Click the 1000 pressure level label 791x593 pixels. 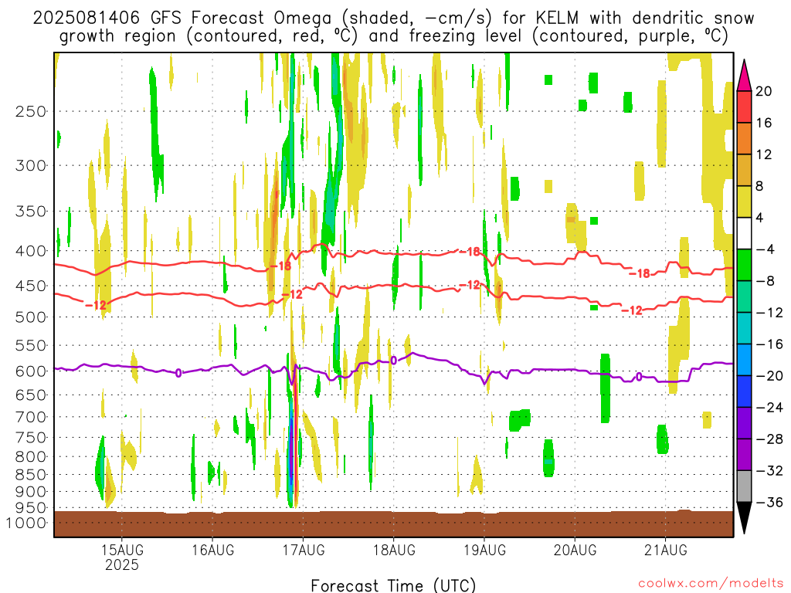pos(26,523)
